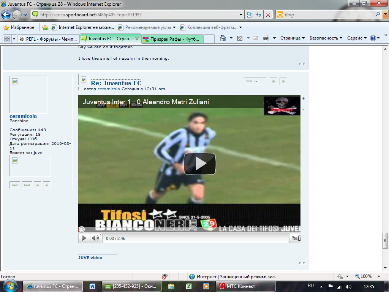Open the Help question mark menu
The image size is (389, 292).
(x=375, y=38)
